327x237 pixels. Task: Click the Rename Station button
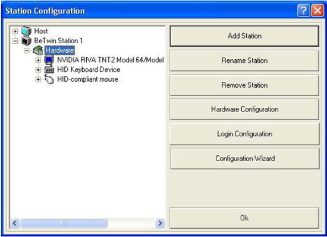tap(244, 60)
